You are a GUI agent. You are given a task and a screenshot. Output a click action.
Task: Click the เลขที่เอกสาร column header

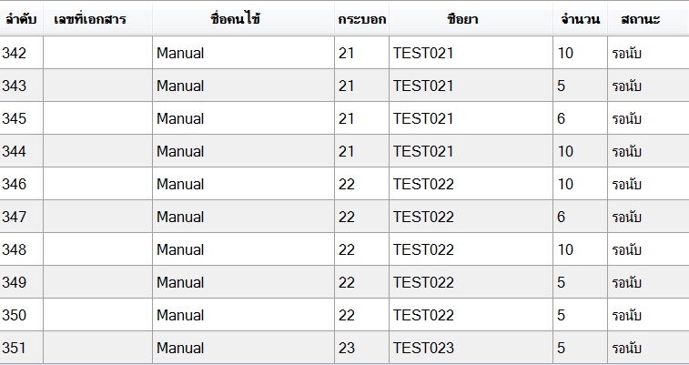pyautogui.click(x=90, y=19)
